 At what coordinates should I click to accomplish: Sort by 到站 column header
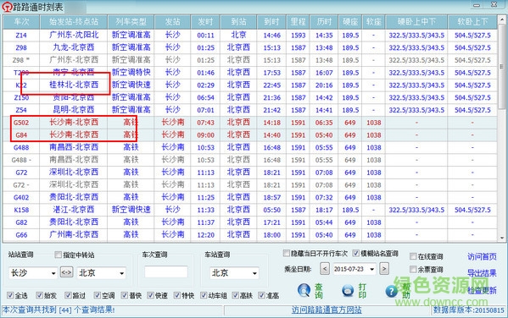[x=239, y=22]
